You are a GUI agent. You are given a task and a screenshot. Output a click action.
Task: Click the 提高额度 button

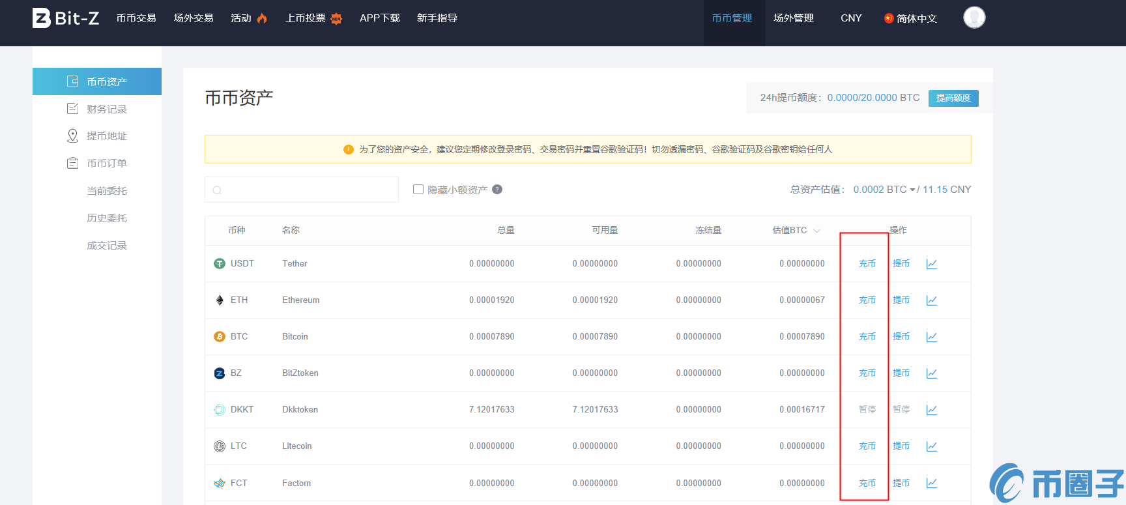click(x=953, y=98)
